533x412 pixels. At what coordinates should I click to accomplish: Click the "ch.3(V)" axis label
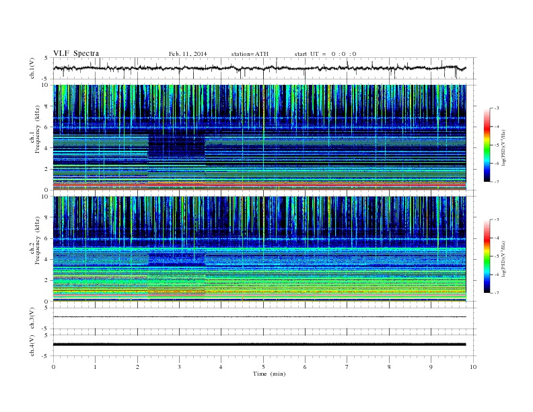click(32, 318)
